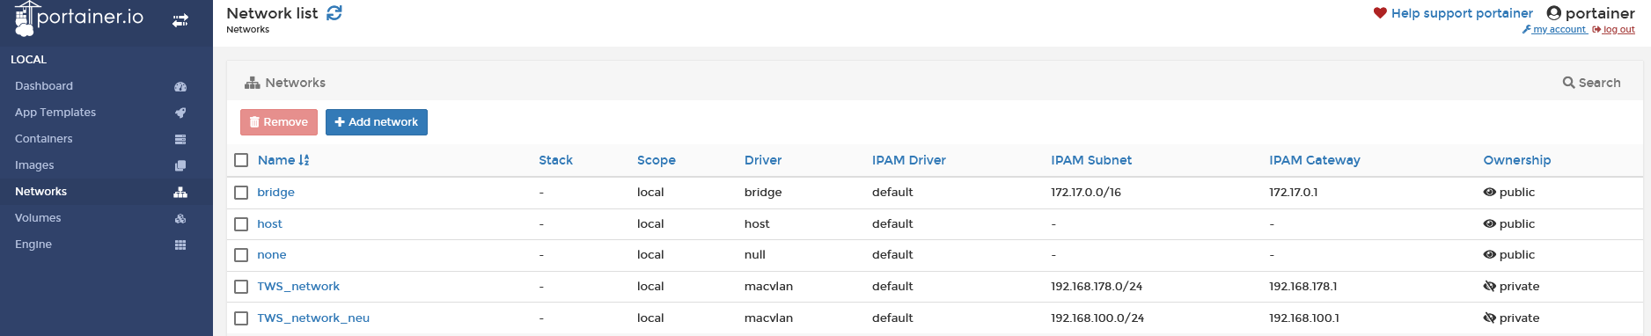Check the TWS_network checkbox
The height and width of the screenshot is (336, 1651).
point(241,287)
